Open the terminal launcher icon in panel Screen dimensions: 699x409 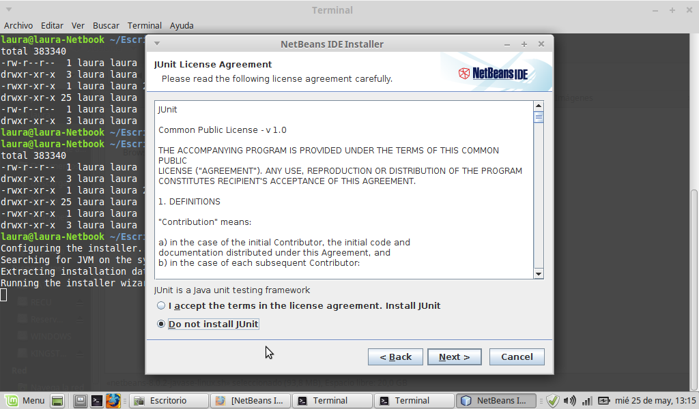point(97,401)
